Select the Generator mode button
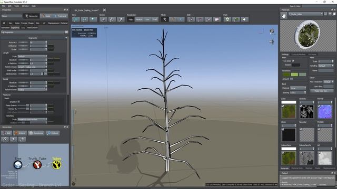Image resolution: width=337 pixels, height=189 pixels. (x=31, y=16)
